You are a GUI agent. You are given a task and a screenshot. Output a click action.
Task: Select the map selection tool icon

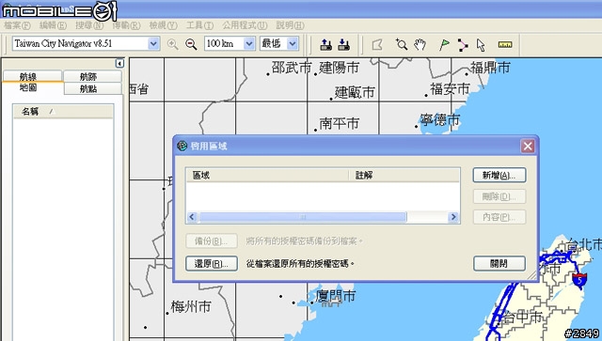click(x=378, y=44)
